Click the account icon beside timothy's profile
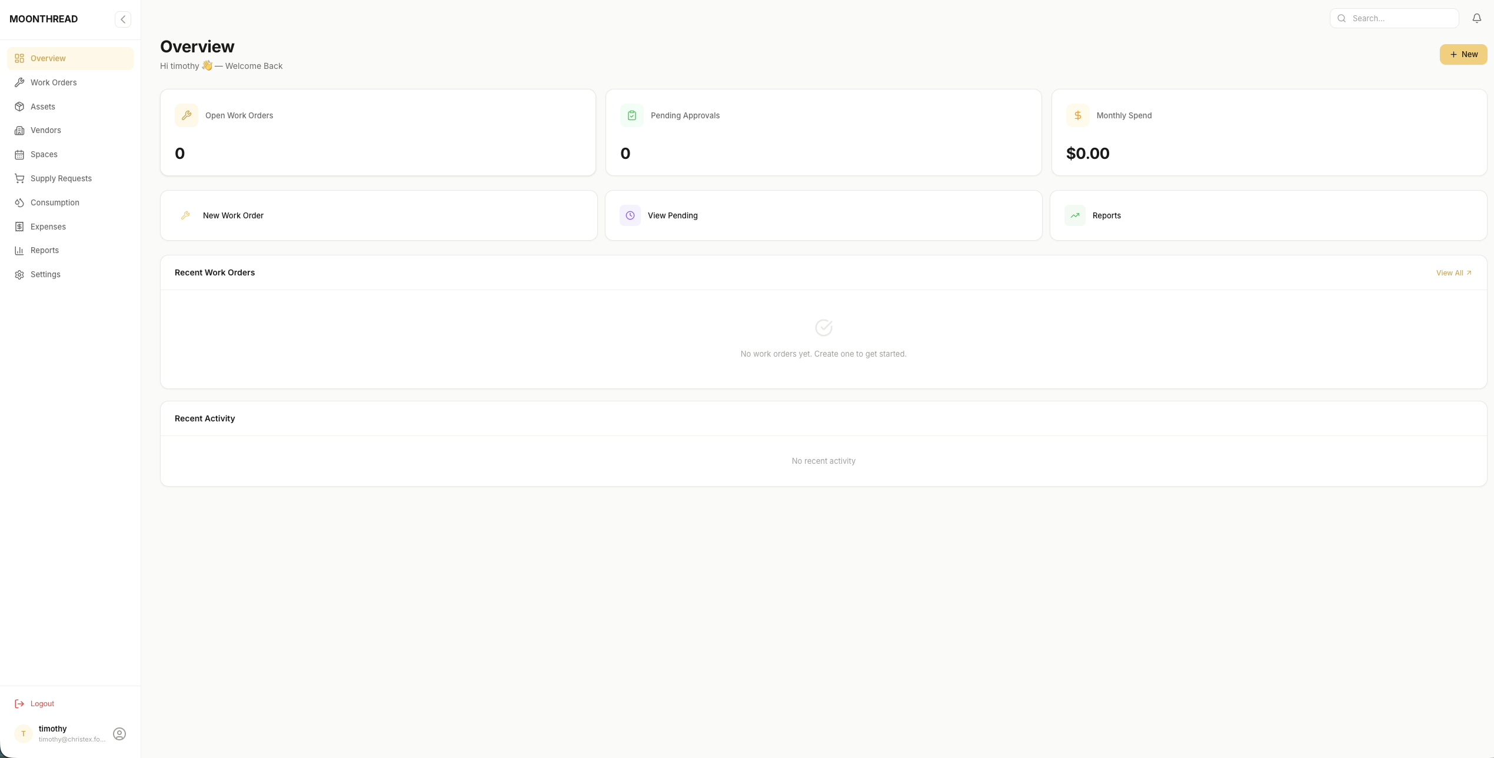The image size is (1494, 758). (119, 733)
